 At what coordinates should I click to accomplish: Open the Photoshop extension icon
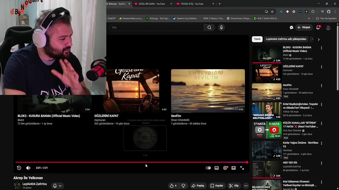click(x=300, y=12)
